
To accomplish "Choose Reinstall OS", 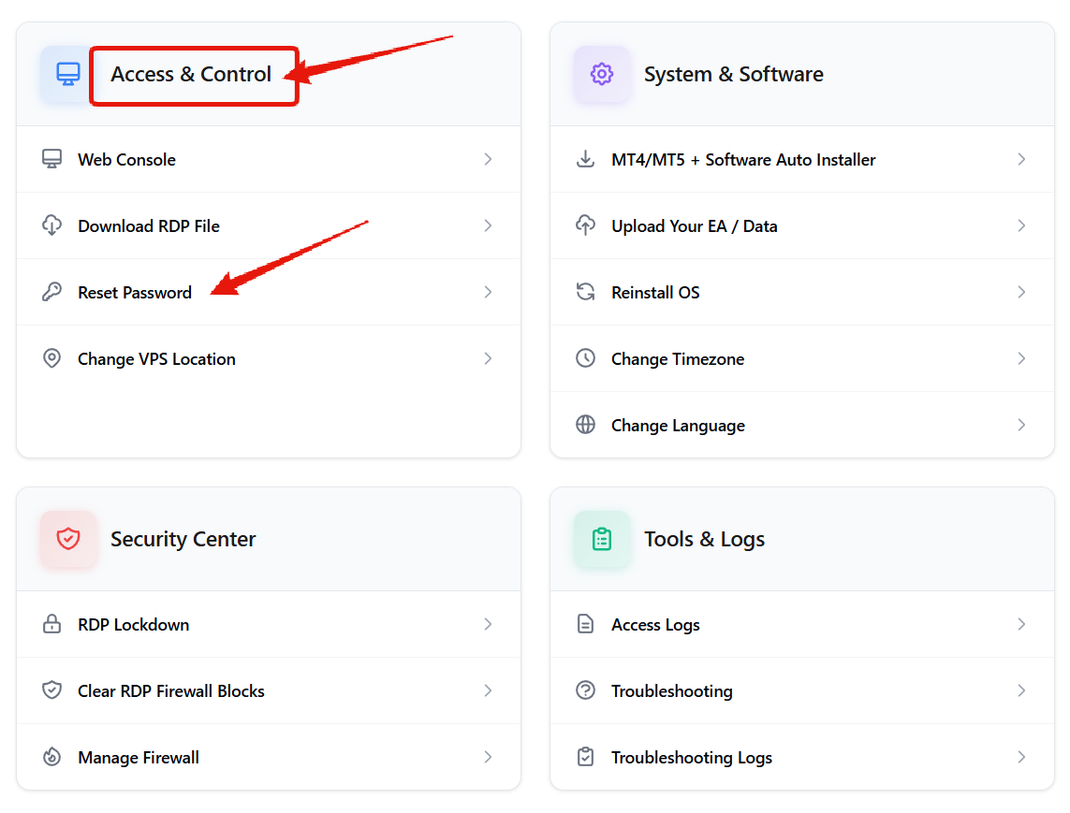I will click(802, 292).
